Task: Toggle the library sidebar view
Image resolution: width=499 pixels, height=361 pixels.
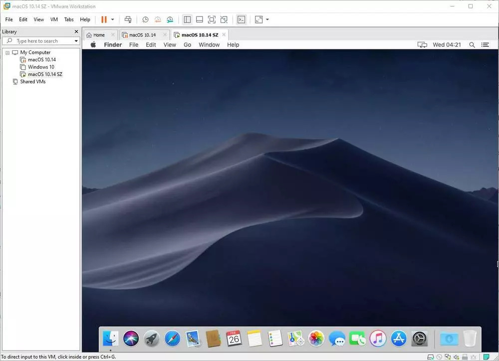Action: point(187,19)
